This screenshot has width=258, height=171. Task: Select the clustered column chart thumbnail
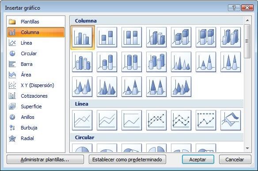tap(82, 37)
